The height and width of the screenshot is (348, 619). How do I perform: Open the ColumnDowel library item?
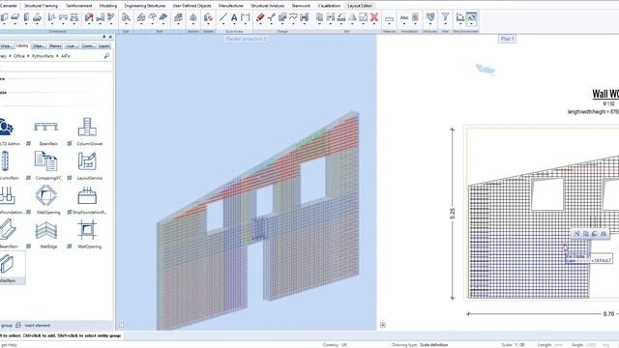[88, 132]
